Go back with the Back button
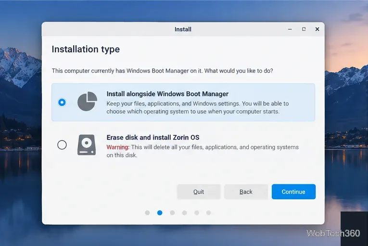Viewport: 368px width, 246px height. click(246, 192)
